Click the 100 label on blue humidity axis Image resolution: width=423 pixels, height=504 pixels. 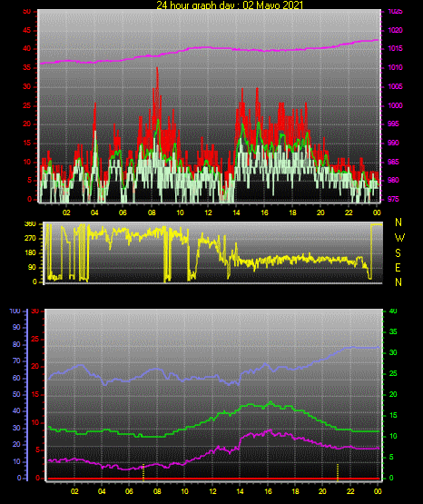(15, 311)
